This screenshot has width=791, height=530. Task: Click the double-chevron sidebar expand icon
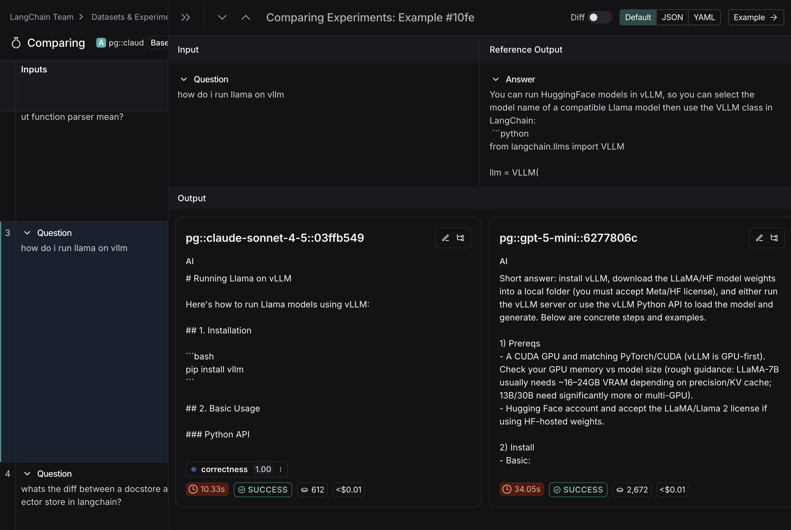tap(185, 17)
